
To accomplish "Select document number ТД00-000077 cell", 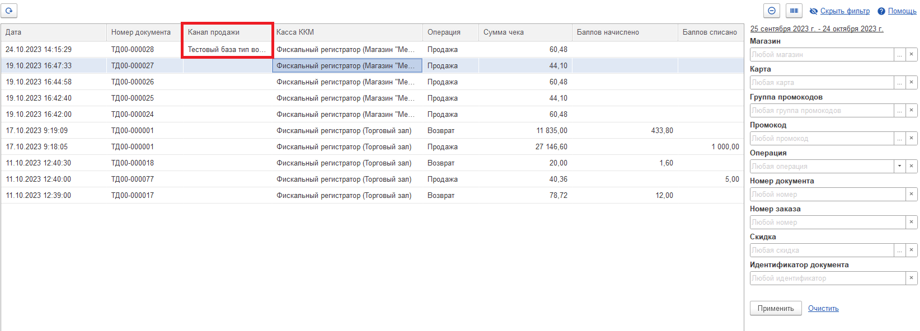I will coord(144,179).
